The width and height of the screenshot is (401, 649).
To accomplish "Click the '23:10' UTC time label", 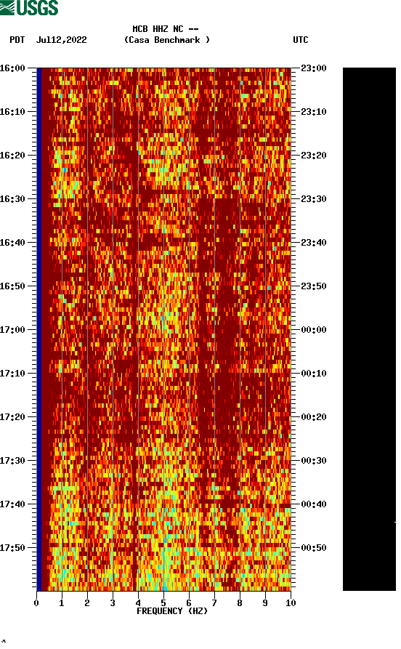I will point(314,112).
